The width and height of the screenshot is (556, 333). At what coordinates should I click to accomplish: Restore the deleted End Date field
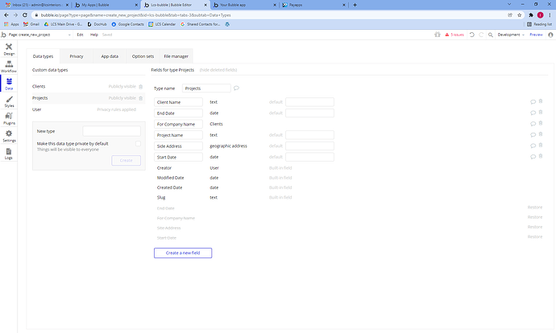535,208
